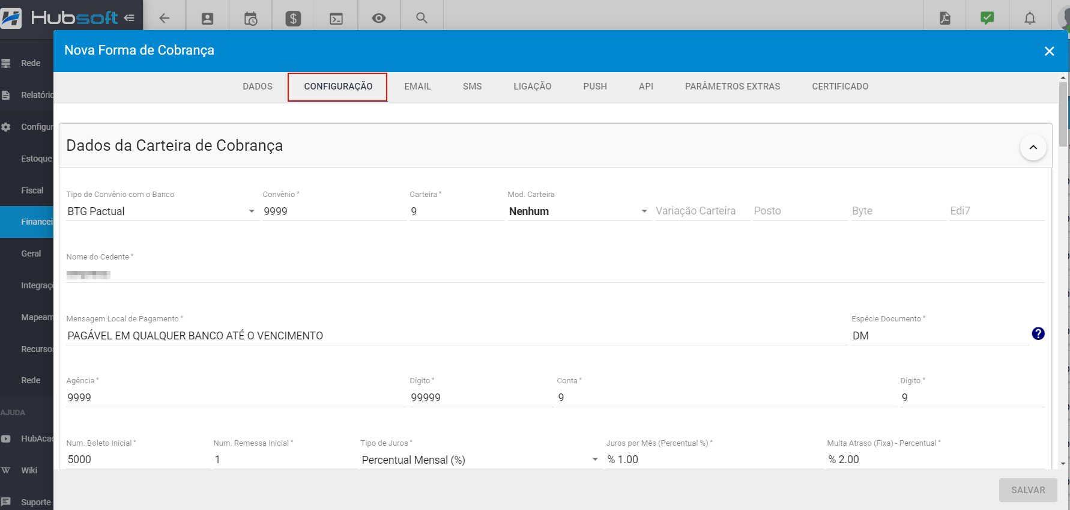Click the Carteira input field

pos(456,211)
